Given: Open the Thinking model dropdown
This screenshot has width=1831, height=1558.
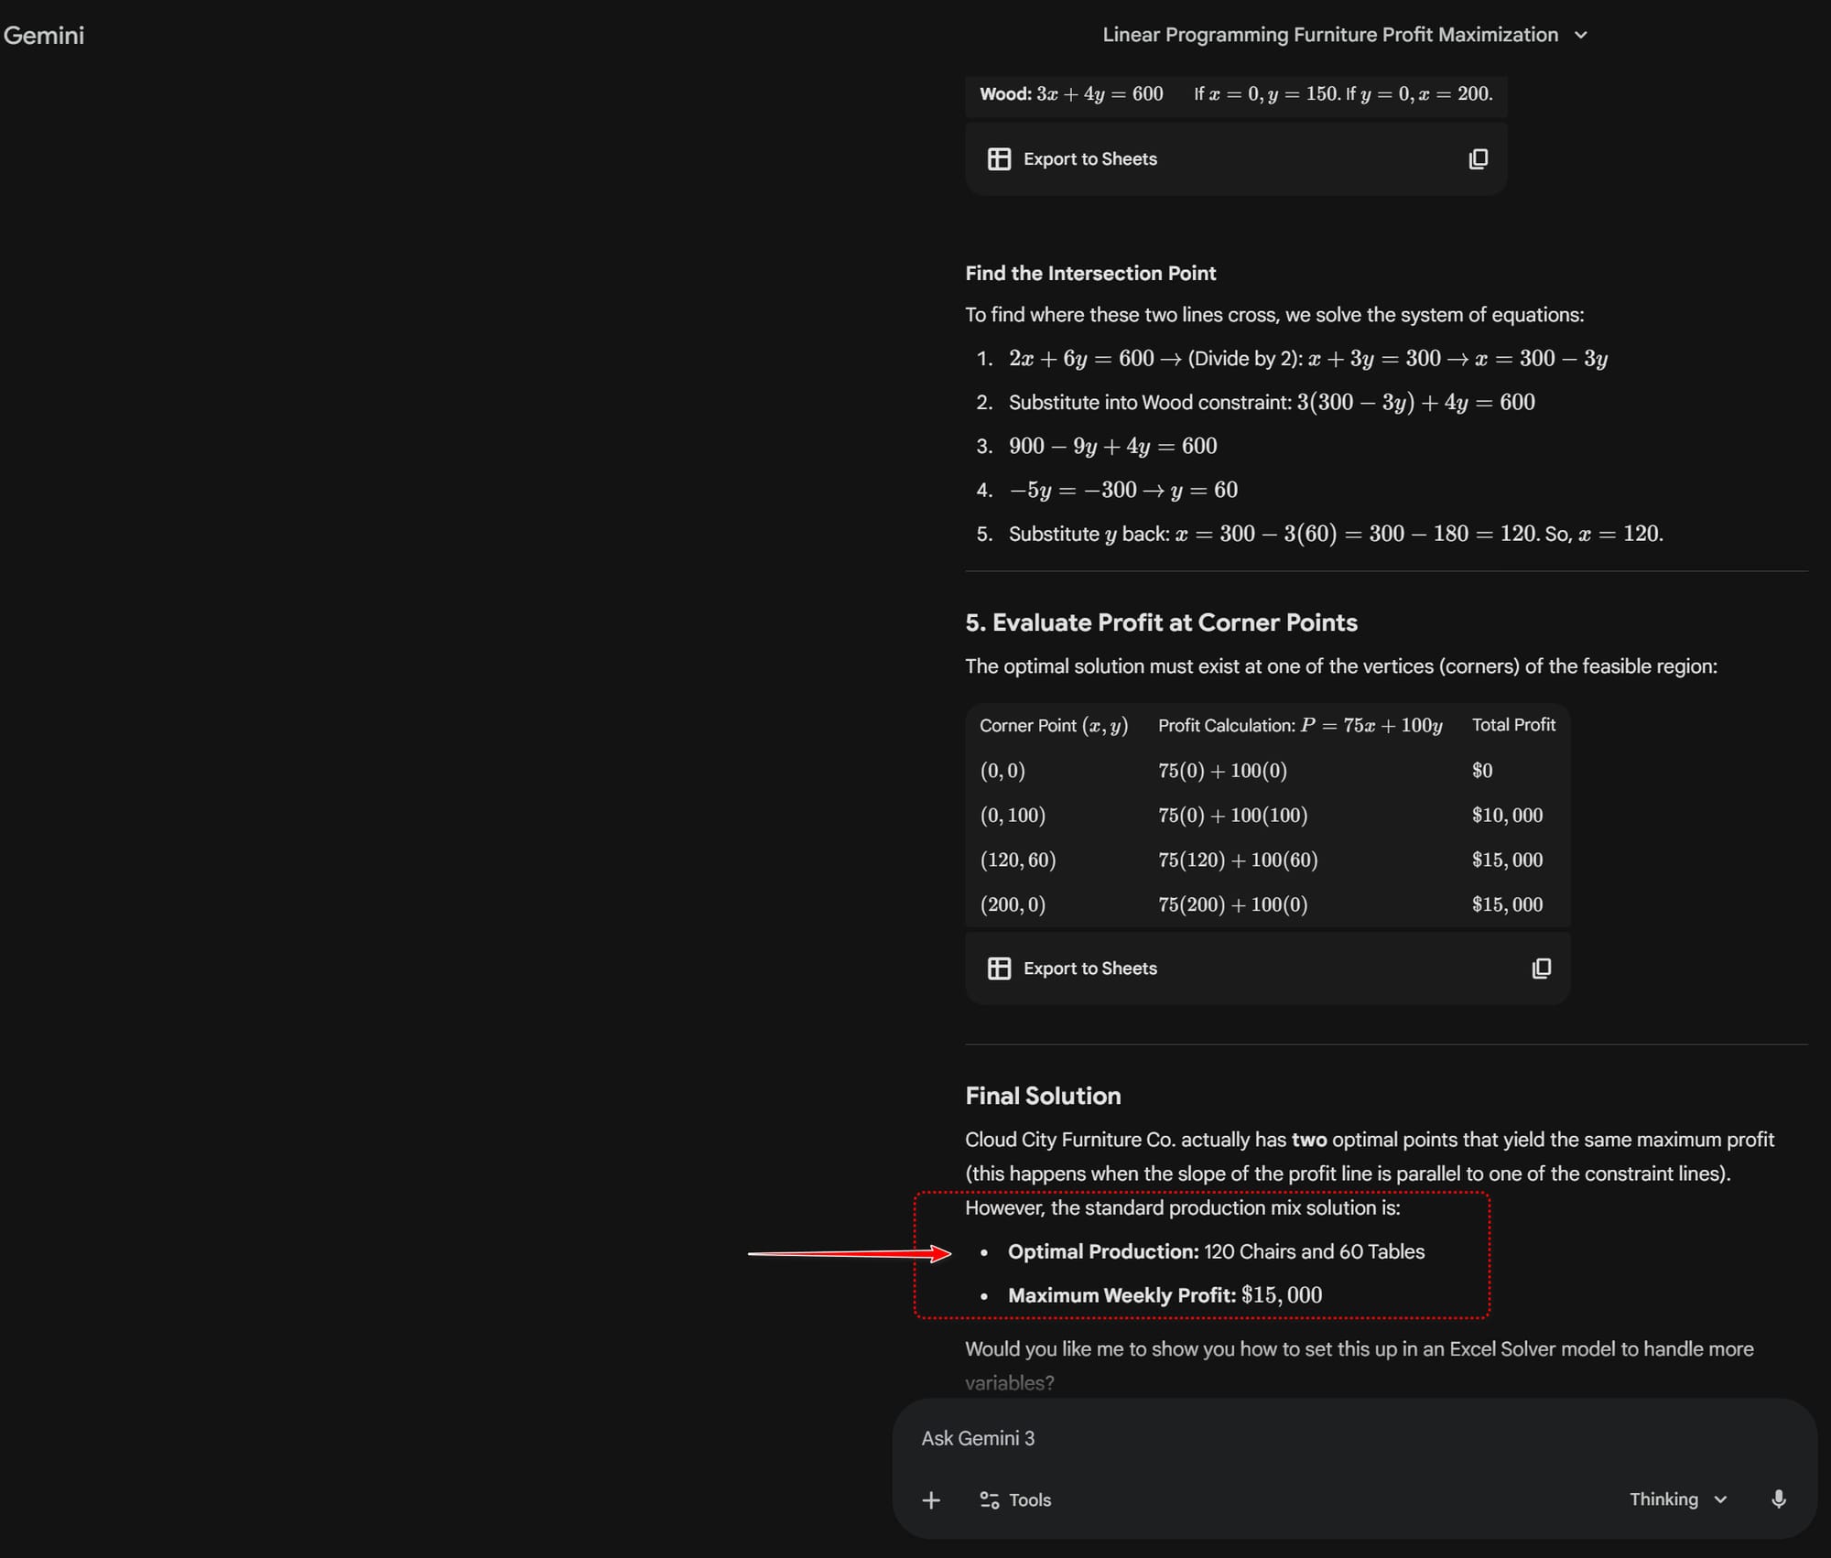Looking at the screenshot, I should coord(1677,1498).
